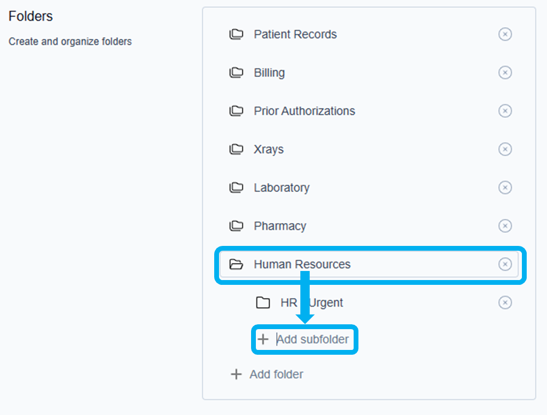547x415 pixels.
Task: Remove the Patient Records folder
Action: tap(505, 34)
